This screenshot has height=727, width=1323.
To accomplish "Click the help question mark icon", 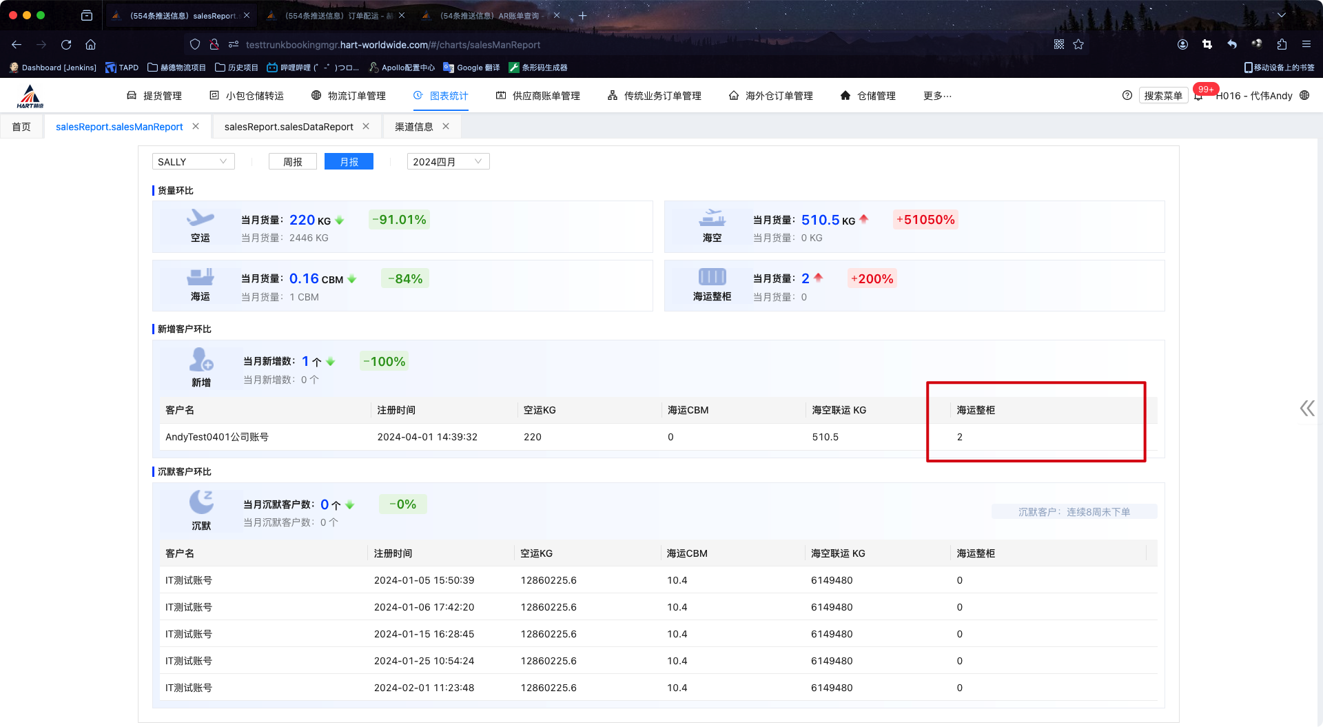I will 1127,96.
